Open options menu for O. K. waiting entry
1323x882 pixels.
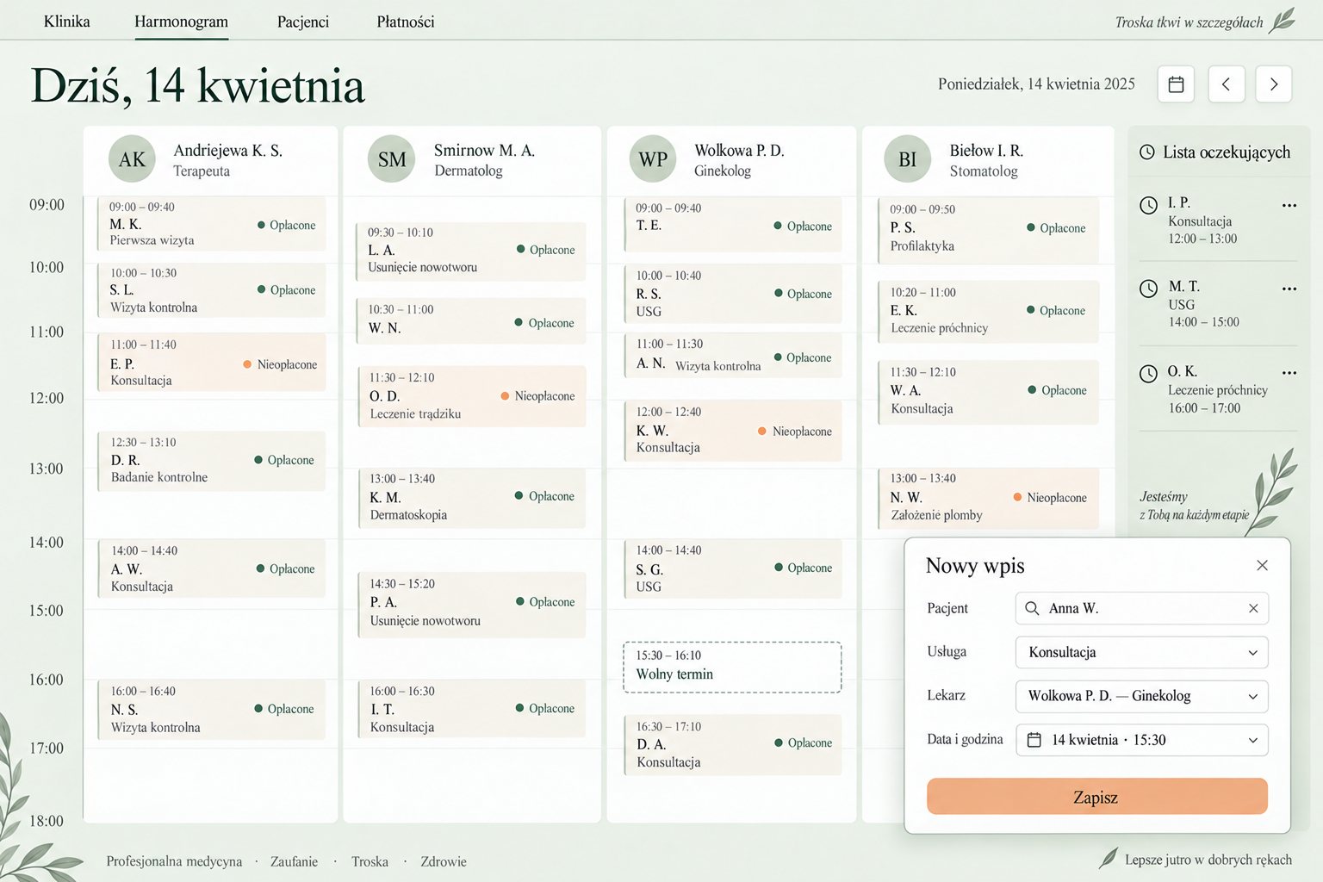(x=1289, y=373)
